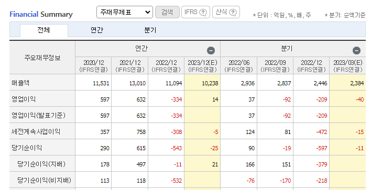Select the 14 estimated operating profit value
This screenshot has width=371, height=190.
pyautogui.click(x=215, y=99)
